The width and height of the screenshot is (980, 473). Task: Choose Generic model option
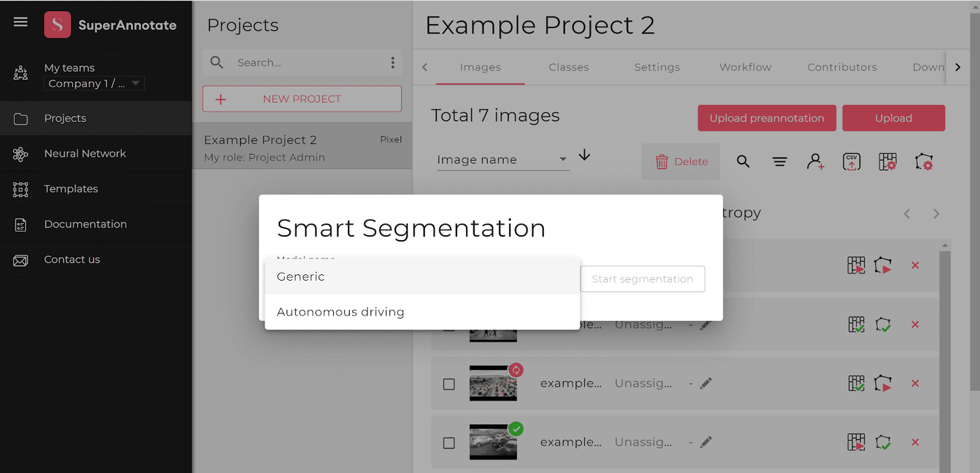(x=423, y=276)
